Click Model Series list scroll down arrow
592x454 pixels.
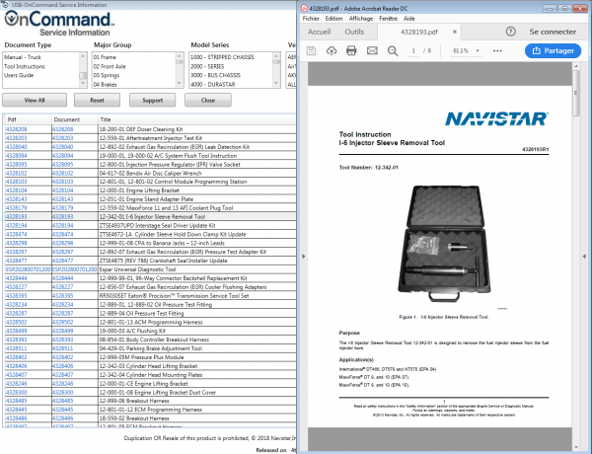[x=276, y=83]
